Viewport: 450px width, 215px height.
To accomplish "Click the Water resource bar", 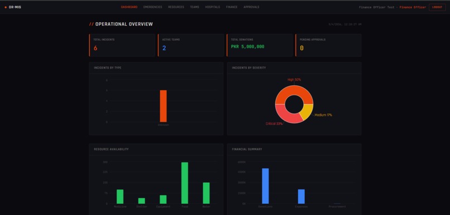I will (x=206, y=193).
